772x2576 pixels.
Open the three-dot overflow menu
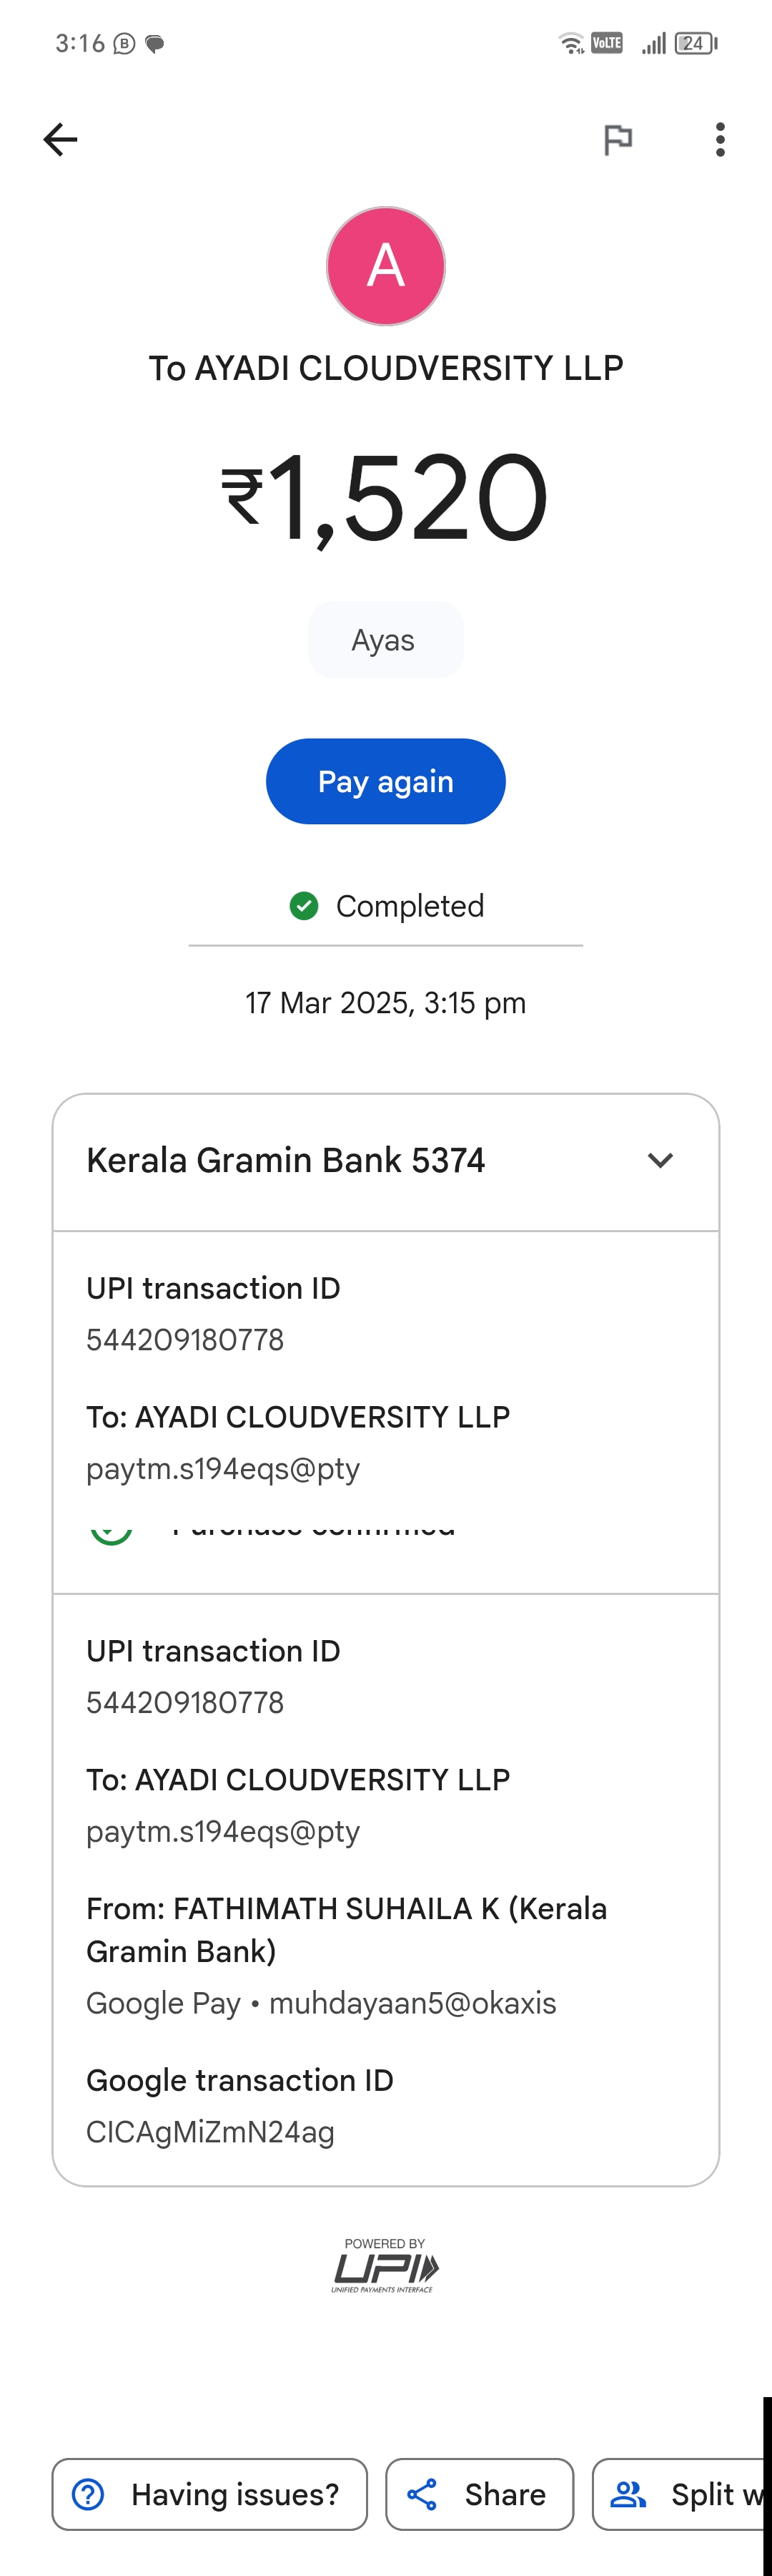(720, 139)
